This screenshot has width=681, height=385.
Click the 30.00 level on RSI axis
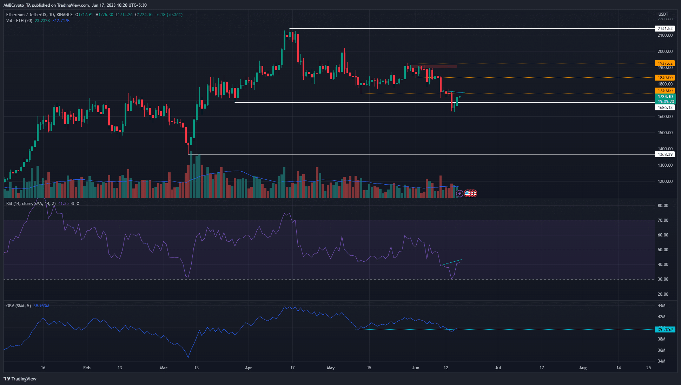(x=663, y=279)
